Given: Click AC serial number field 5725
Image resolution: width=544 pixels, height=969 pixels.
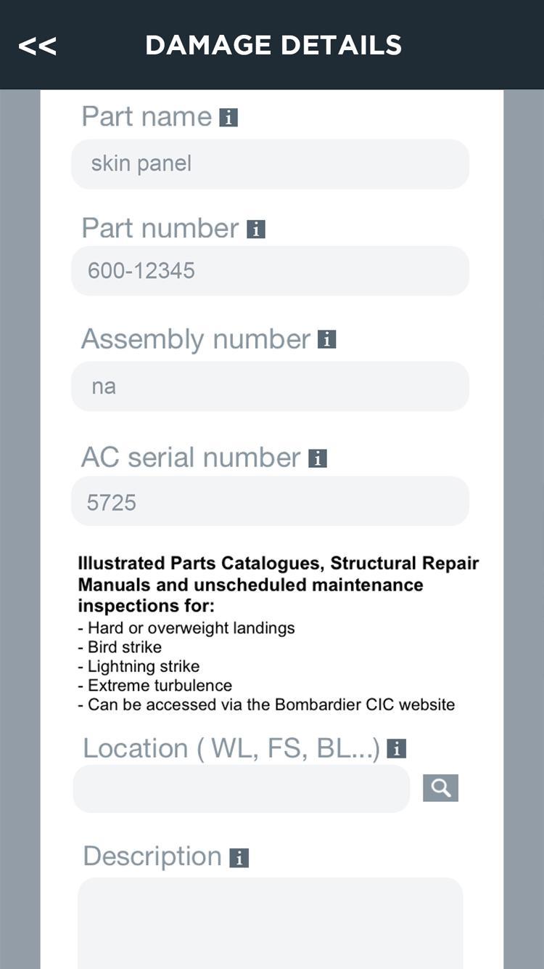Looking at the screenshot, I should pyautogui.click(x=270, y=501).
